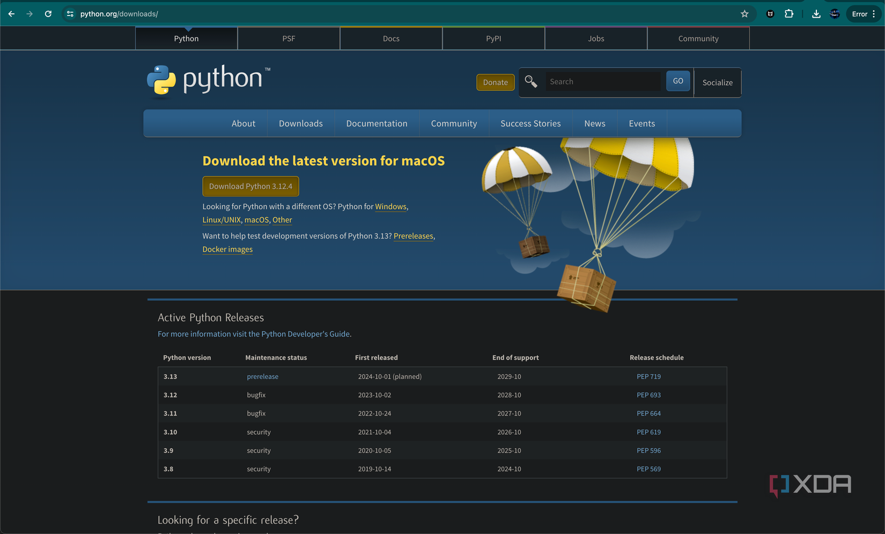Click the search magnifying glass icon

click(x=530, y=82)
